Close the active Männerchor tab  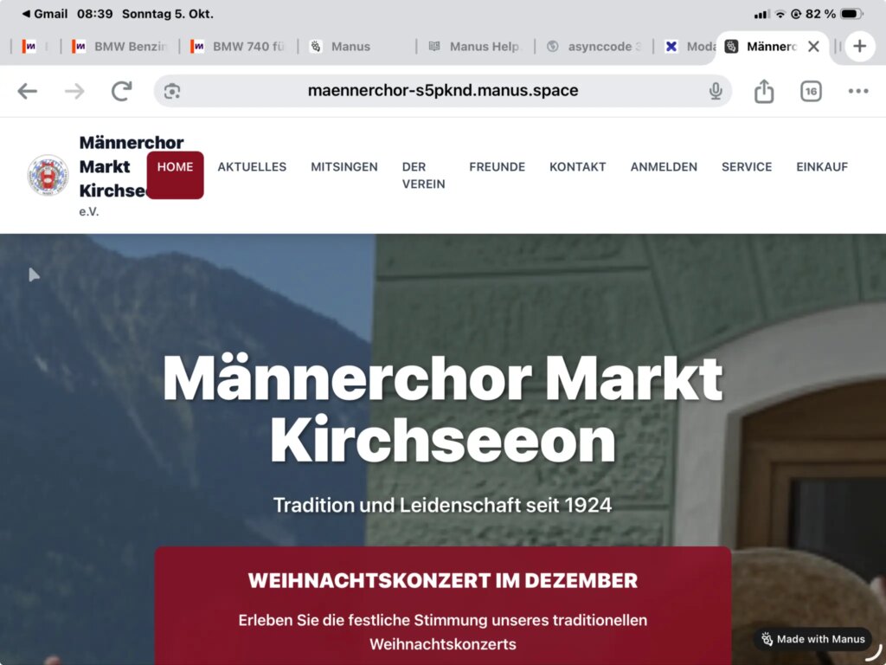click(813, 47)
